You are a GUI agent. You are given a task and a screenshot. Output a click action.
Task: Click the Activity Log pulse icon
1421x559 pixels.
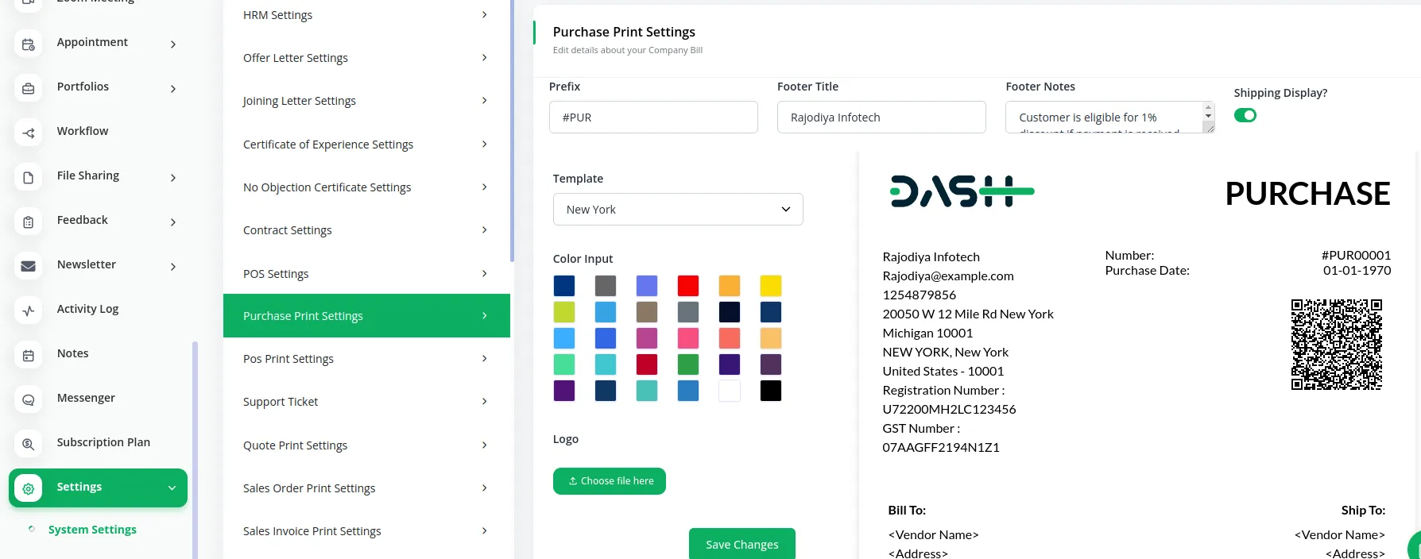(x=28, y=310)
